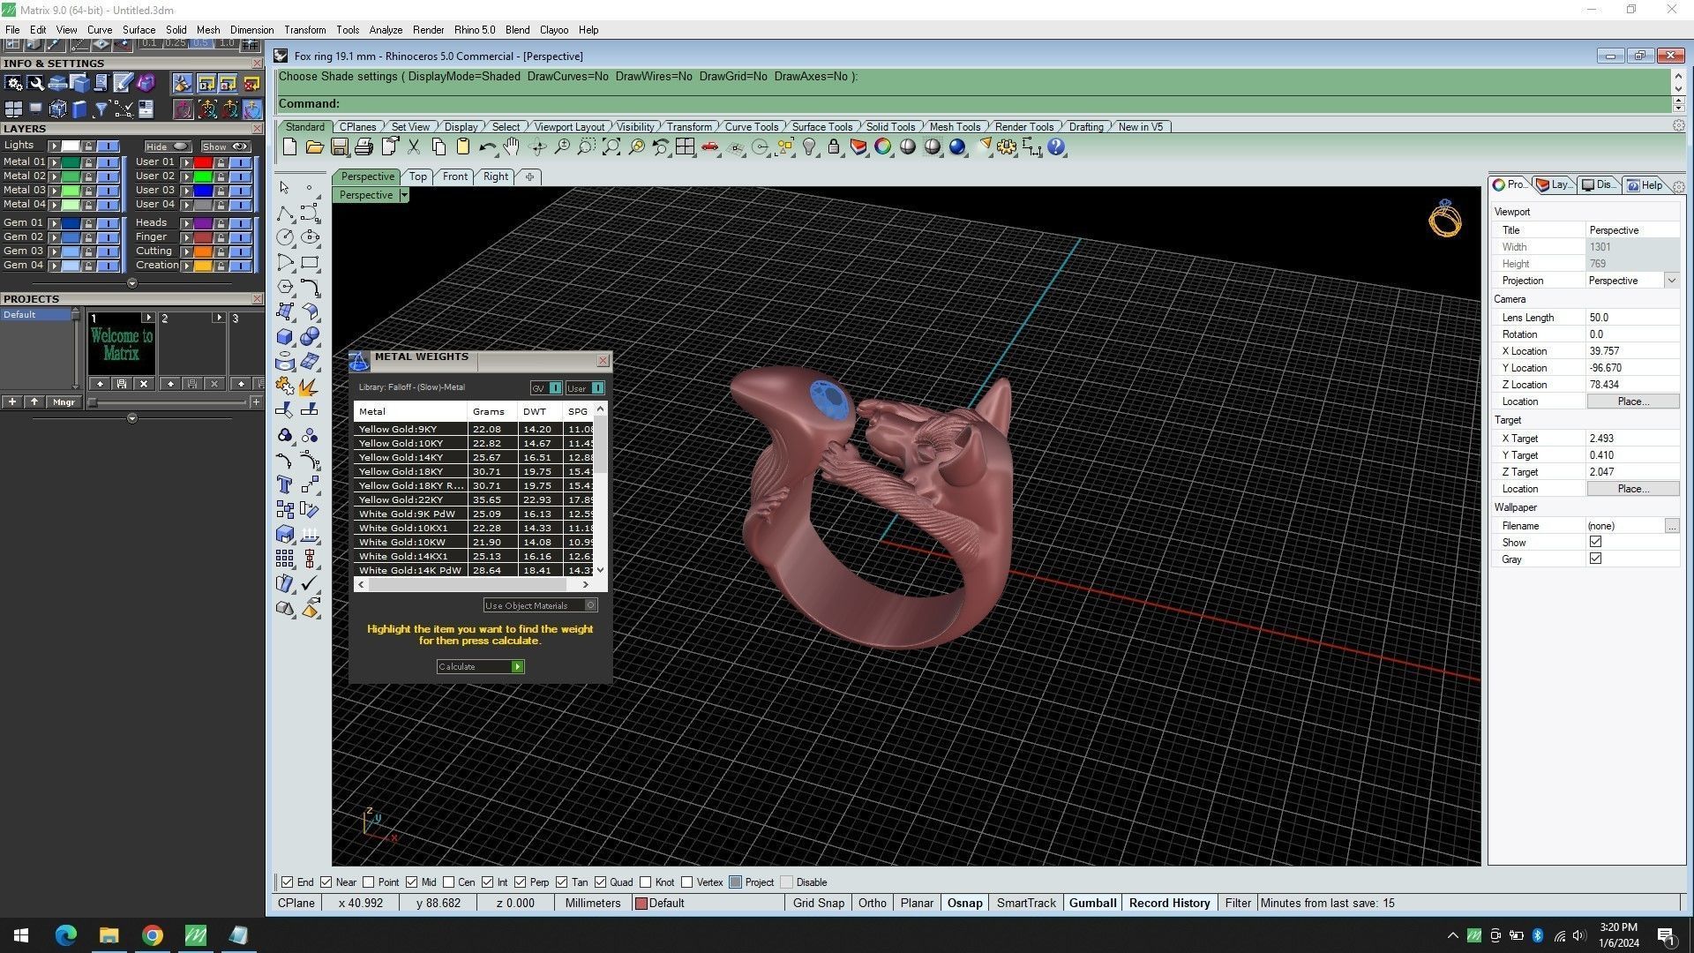This screenshot has height=953, width=1694.
Task: Enable the Point osnap checkbox
Action: click(369, 882)
